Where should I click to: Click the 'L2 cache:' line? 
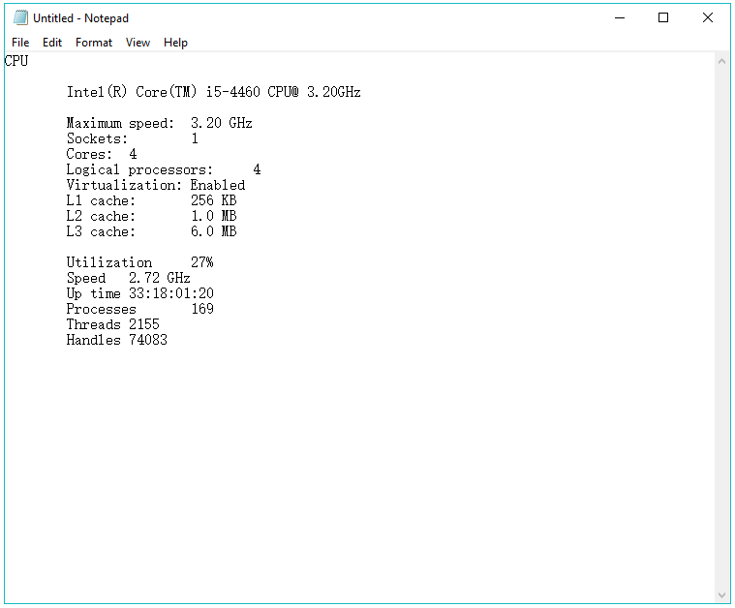151,216
